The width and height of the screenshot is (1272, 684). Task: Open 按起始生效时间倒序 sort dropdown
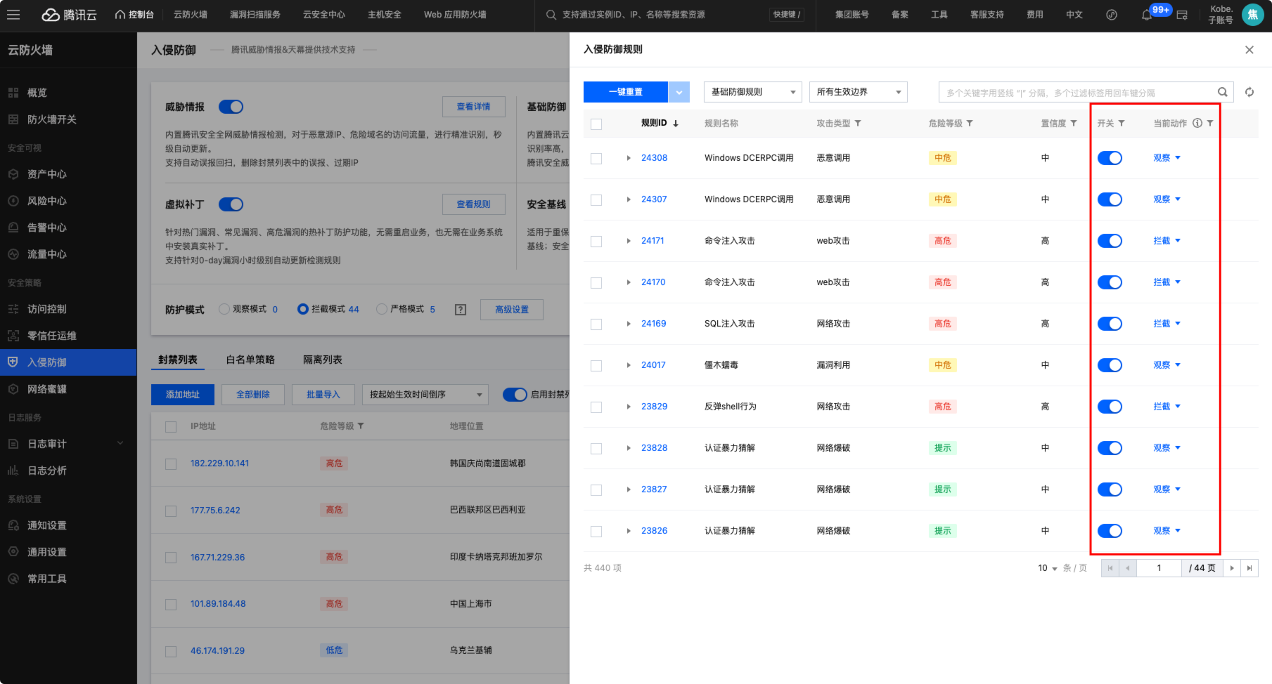click(425, 395)
